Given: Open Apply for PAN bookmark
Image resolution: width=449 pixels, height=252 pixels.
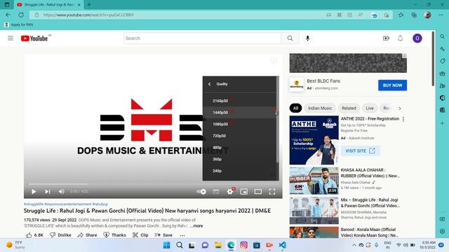Looking at the screenshot, I should pyautogui.click(x=19, y=25).
